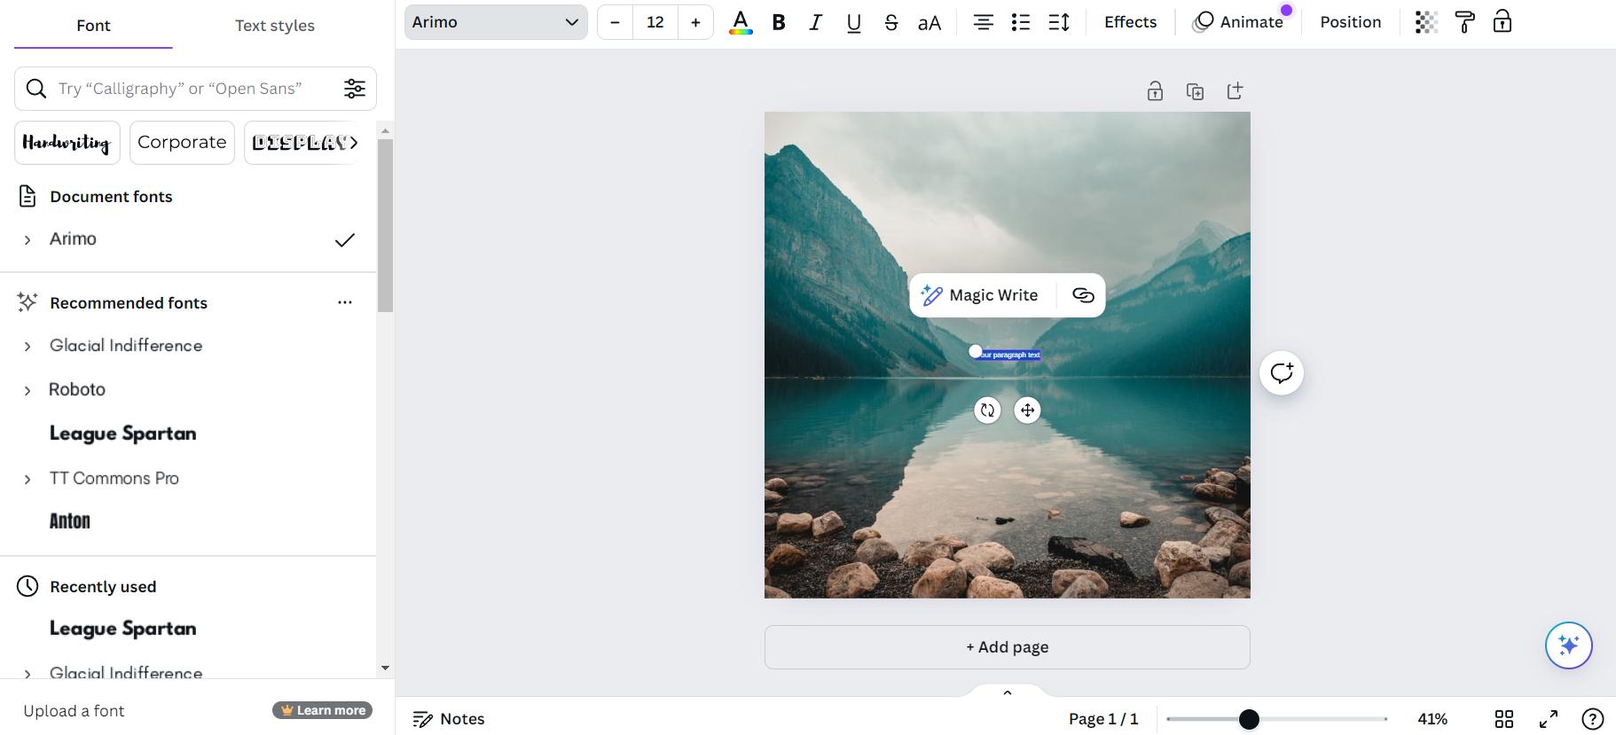The width and height of the screenshot is (1616, 735).
Task: Copy style with the paint roller
Action: tap(1464, 22)
